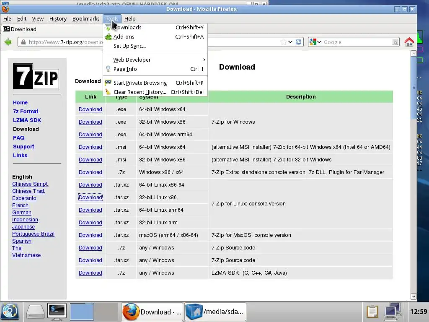Switch language to Esperanto

(x=24, y=198)
